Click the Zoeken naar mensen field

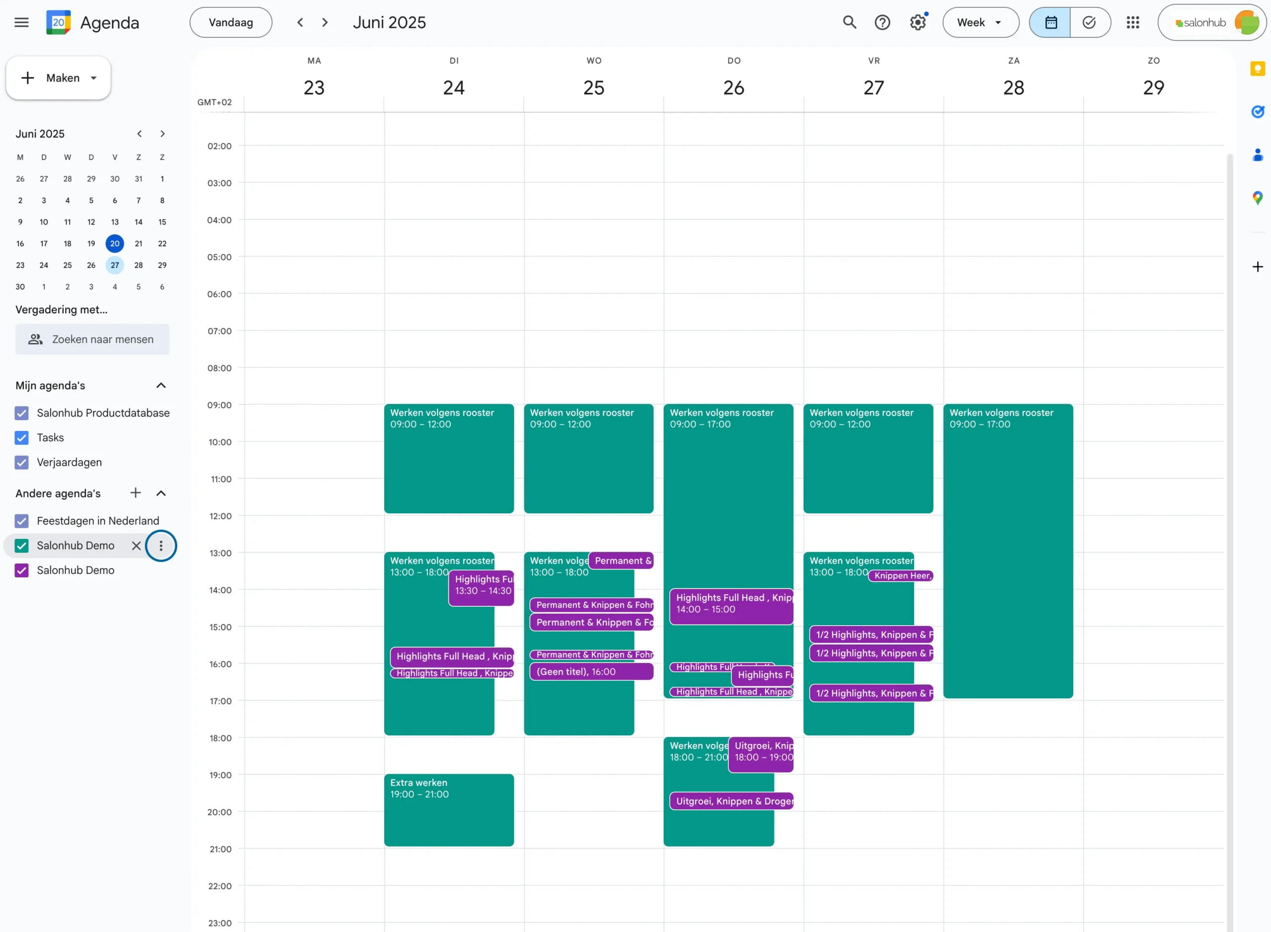(x=92, y=339)
